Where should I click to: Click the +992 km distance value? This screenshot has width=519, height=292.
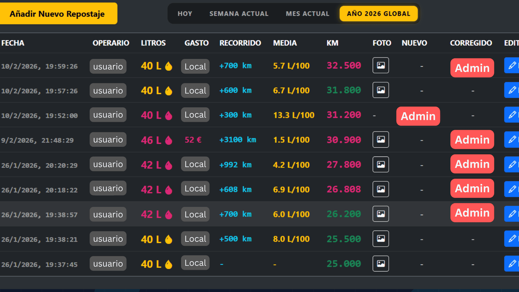click(x=235, y=164)
